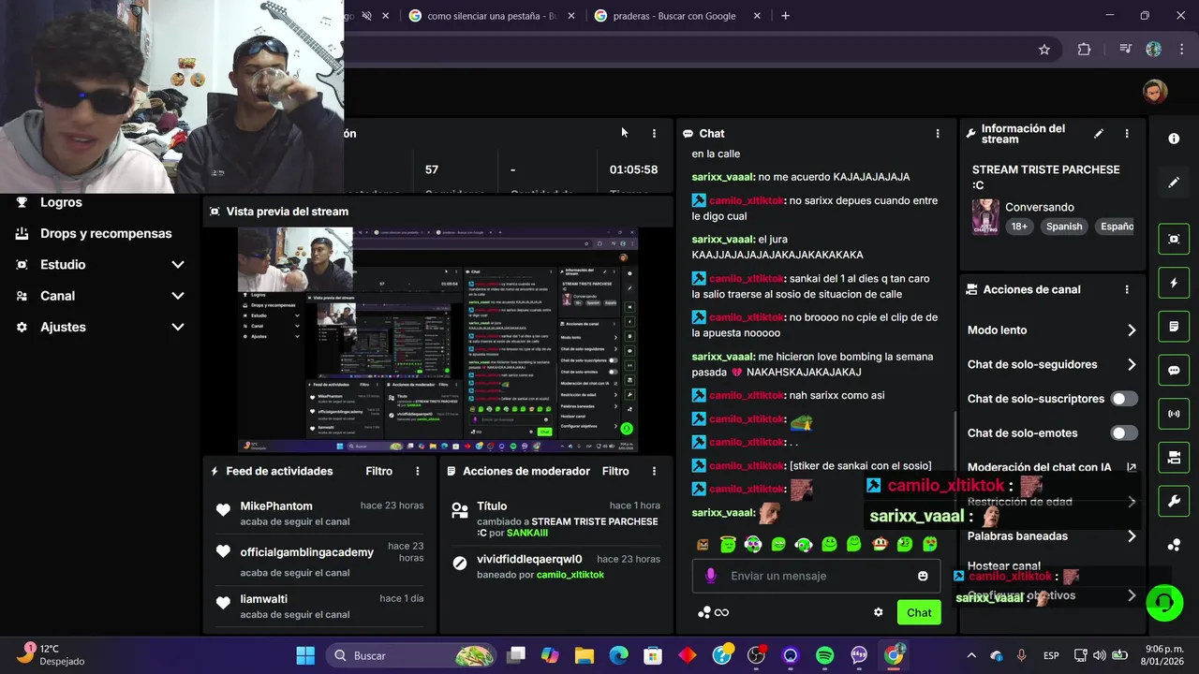Click the pencil edit icon in right sidebar

point(1174,183)
